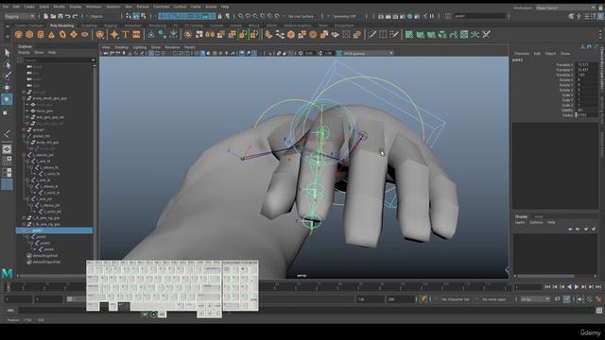Toggle Snap to curves magnet
The width and height of the screenshot is (605, 340).
pos(248,16)
